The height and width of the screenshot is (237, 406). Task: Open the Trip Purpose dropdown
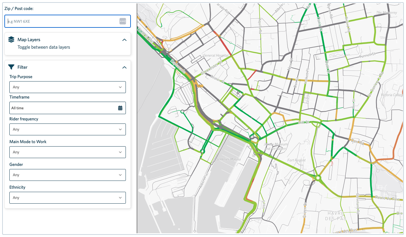tap(67, 87)
